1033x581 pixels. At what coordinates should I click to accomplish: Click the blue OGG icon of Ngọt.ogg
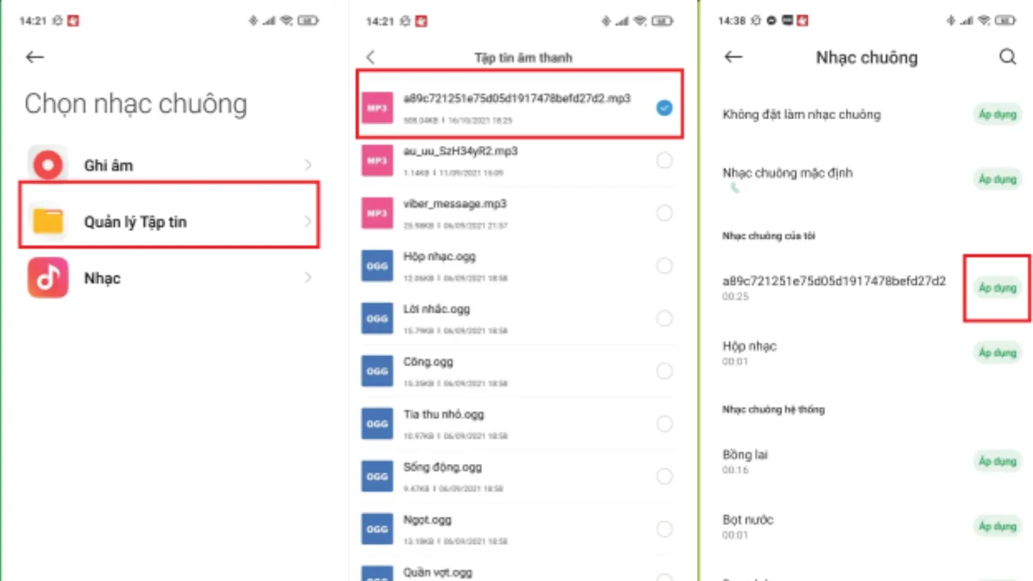coord(377,528)
